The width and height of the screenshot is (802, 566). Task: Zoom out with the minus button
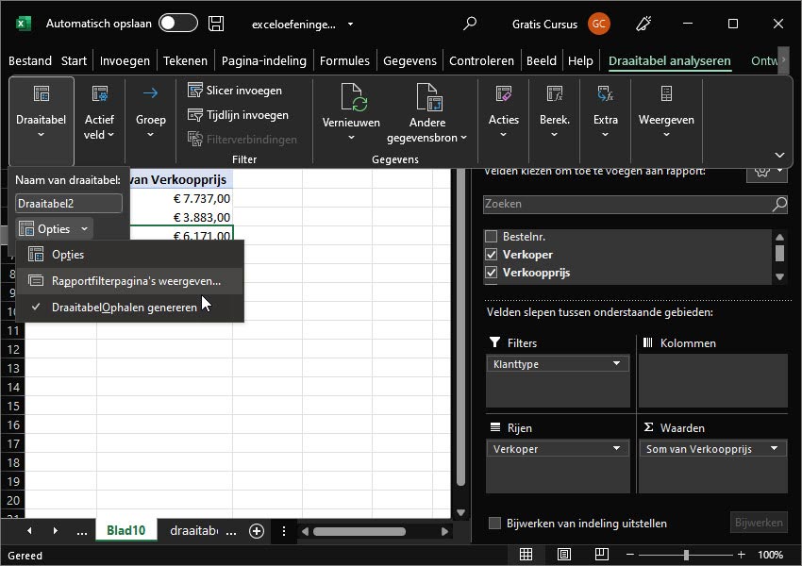(630, 555)
